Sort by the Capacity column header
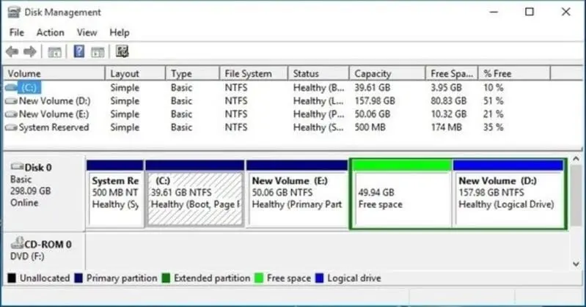This screenshot has width=586, height=307. pyautogui.click(x=387, y=73)
